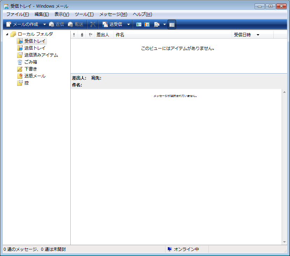Click the 返信 reply toolbar button
The height and width of the screenshot is (256, 290).
pyautogui.click(x=57, y=24)
